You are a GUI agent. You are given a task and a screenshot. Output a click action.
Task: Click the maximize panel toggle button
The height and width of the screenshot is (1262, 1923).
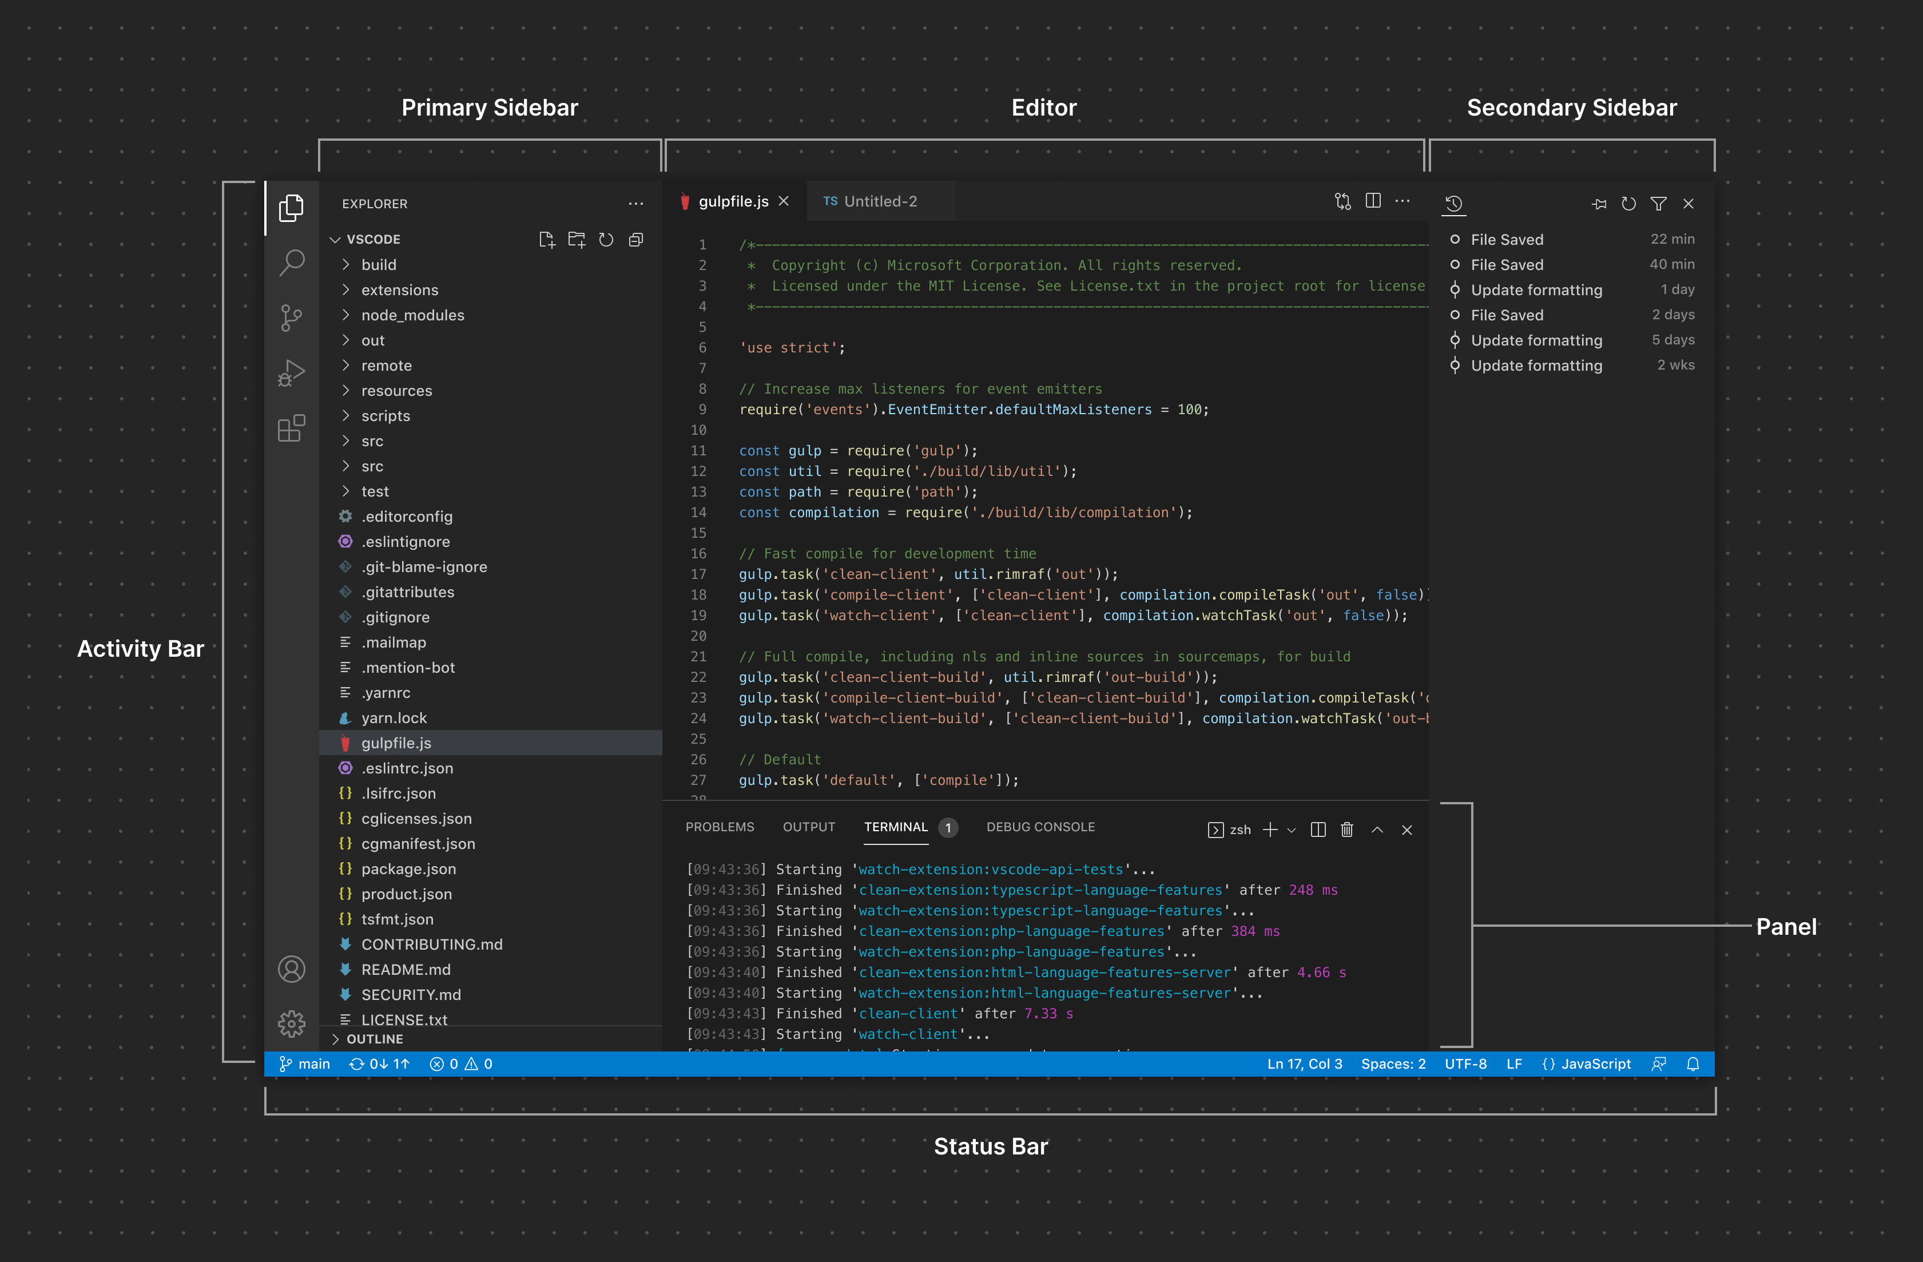click(x=1380, y=828)
